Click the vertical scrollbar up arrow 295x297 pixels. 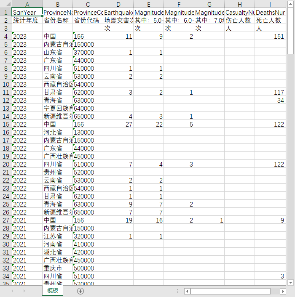pyautogui.click(x=290, y=4)
